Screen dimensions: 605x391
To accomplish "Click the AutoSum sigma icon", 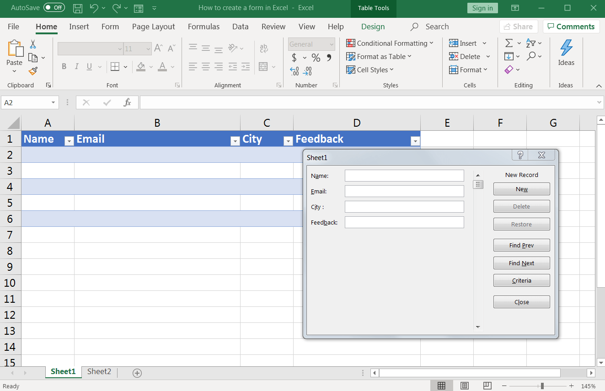I will coord(509,43).
